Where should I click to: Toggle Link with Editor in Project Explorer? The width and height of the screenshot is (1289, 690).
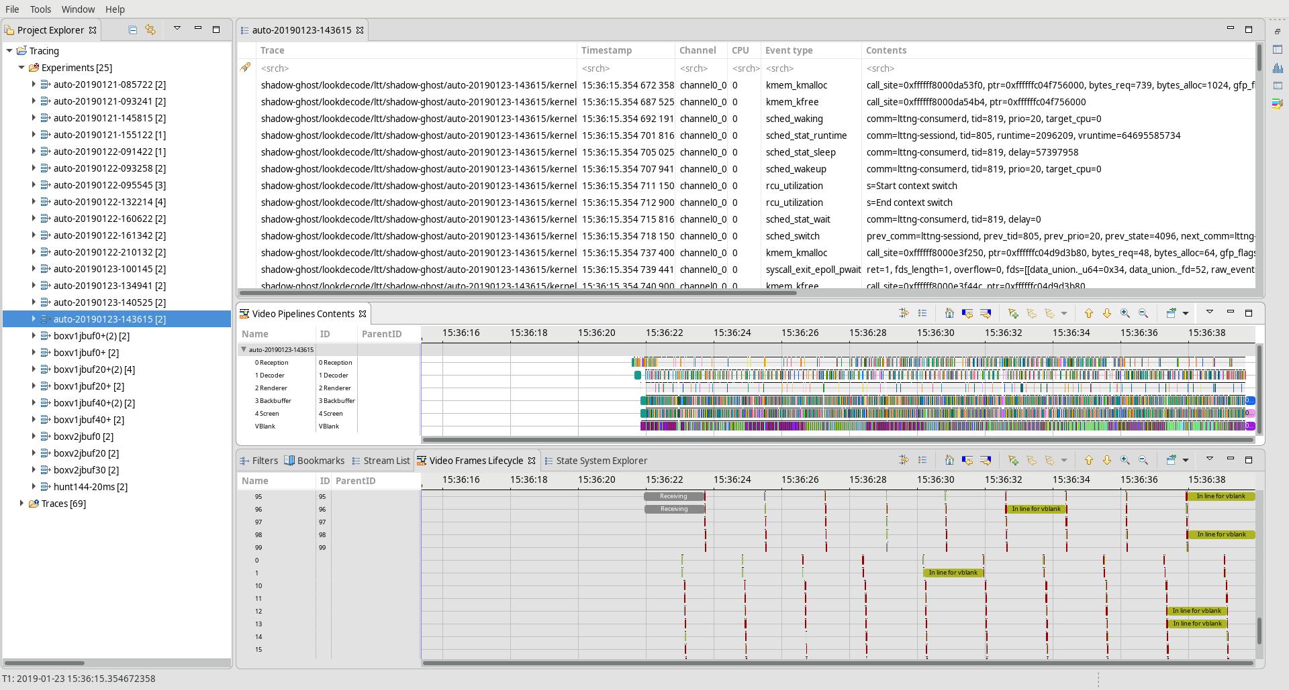click(x=150, y=30)
